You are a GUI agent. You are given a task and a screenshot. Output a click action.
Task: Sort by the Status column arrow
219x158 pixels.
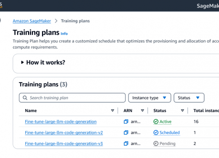tap(182, 111)
